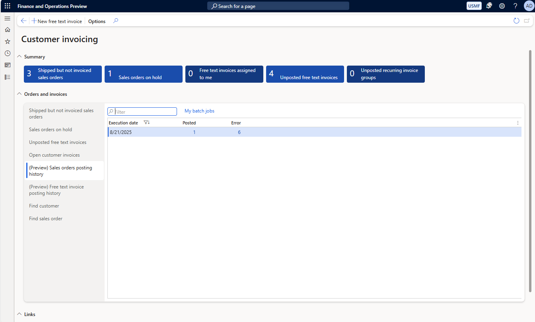Click New free text invoice

[57, 21]
